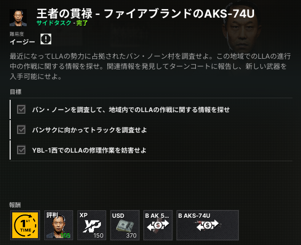This screenshot has width=301, height=245.
Task: Click the task description paragraph
Action: click(150, 66)
